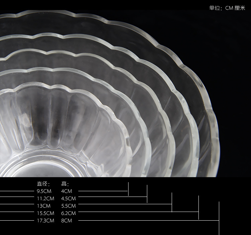Click the '高:' height heading
Image resolution: width=251 pixels, height=235 pixels.
click(x=65, y=184)
